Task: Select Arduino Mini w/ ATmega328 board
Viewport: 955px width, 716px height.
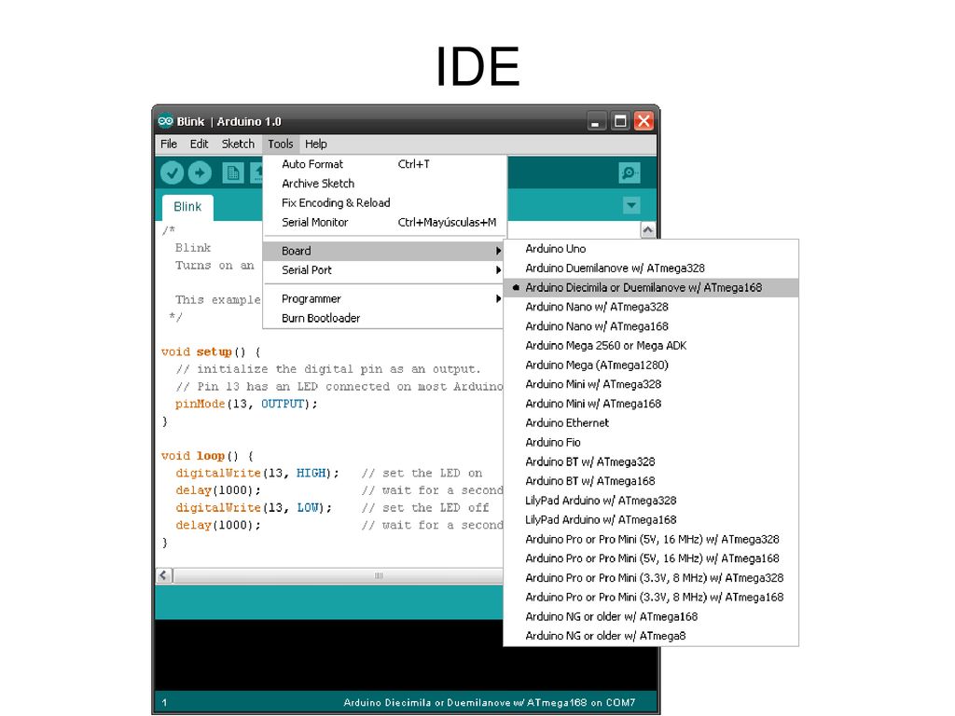Action: point(651,385)
